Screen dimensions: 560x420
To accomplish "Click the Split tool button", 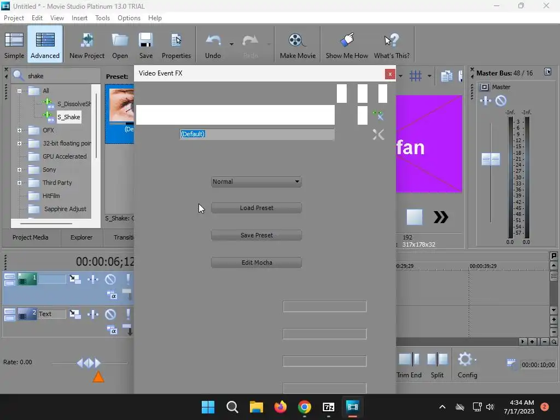I will (x=437, y=365).
